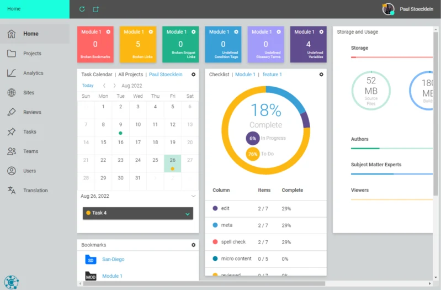Click feature 1 link in Checklist header
This screenshot has height=290, width=441.
pos(272,75)
